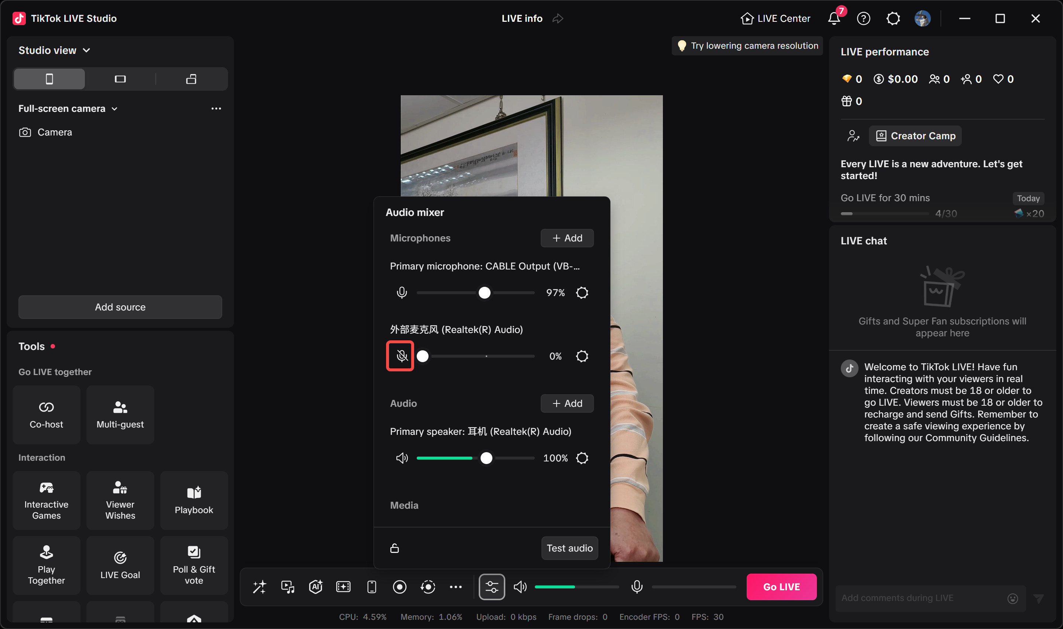Click the magic wand effects icon
Image resolution: width=1063 pixels, height=629 pixels.
(259, 587)
